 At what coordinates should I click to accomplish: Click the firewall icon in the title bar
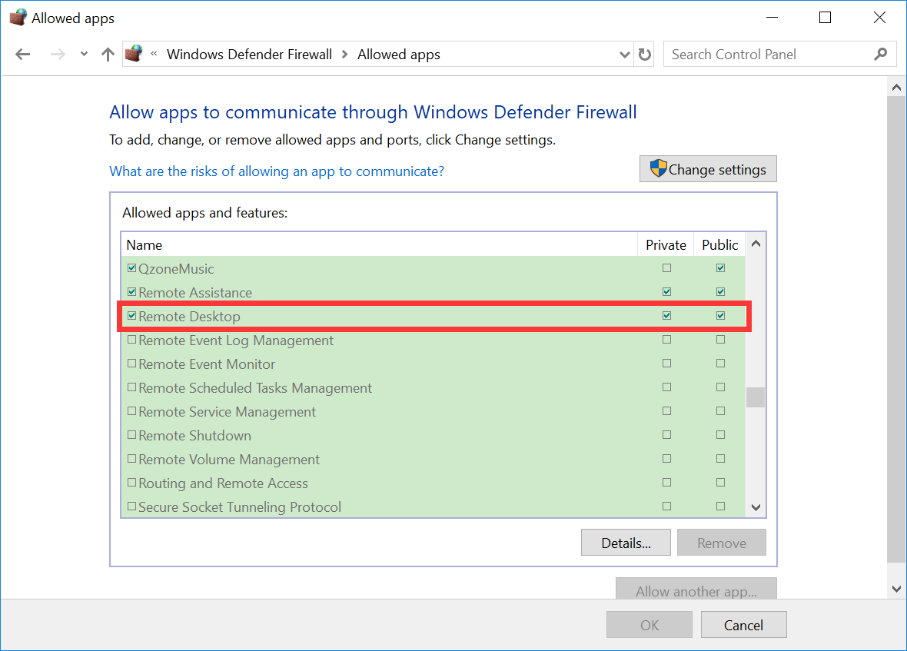17,17
